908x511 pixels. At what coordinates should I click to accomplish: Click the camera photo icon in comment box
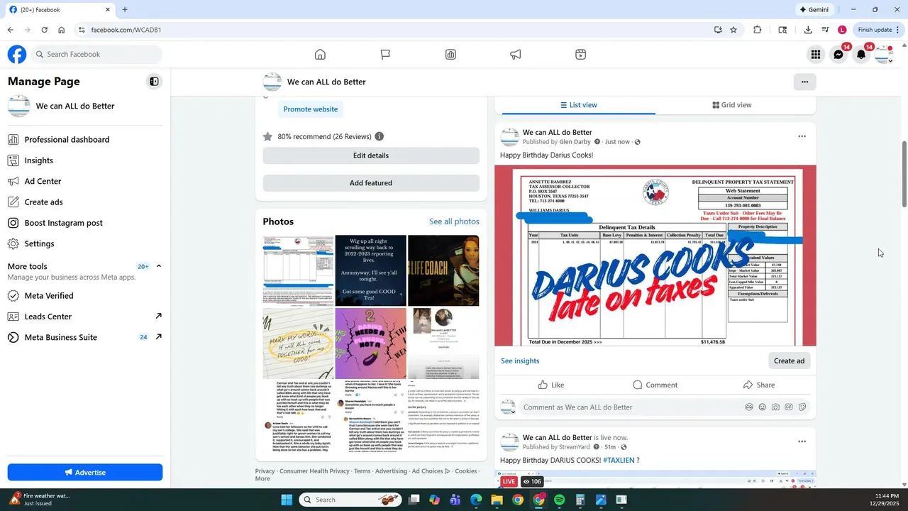[x=775, y=407]
